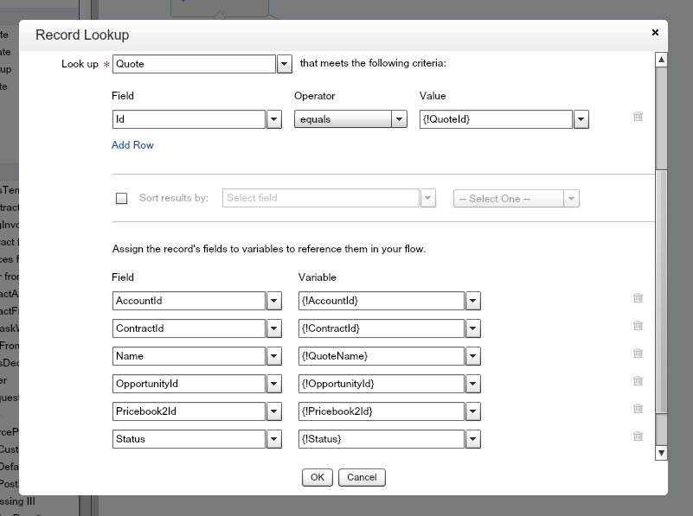Open the Name field dropdown arrow
The width and height of the screenshot is (693, 516).
coord(274,356)
